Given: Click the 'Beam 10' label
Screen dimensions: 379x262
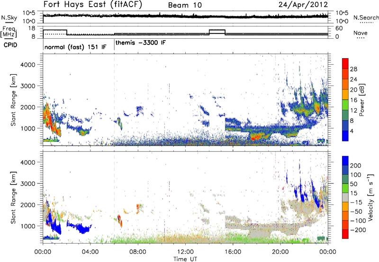Looking at the screenshot, I should pos(185,5).
